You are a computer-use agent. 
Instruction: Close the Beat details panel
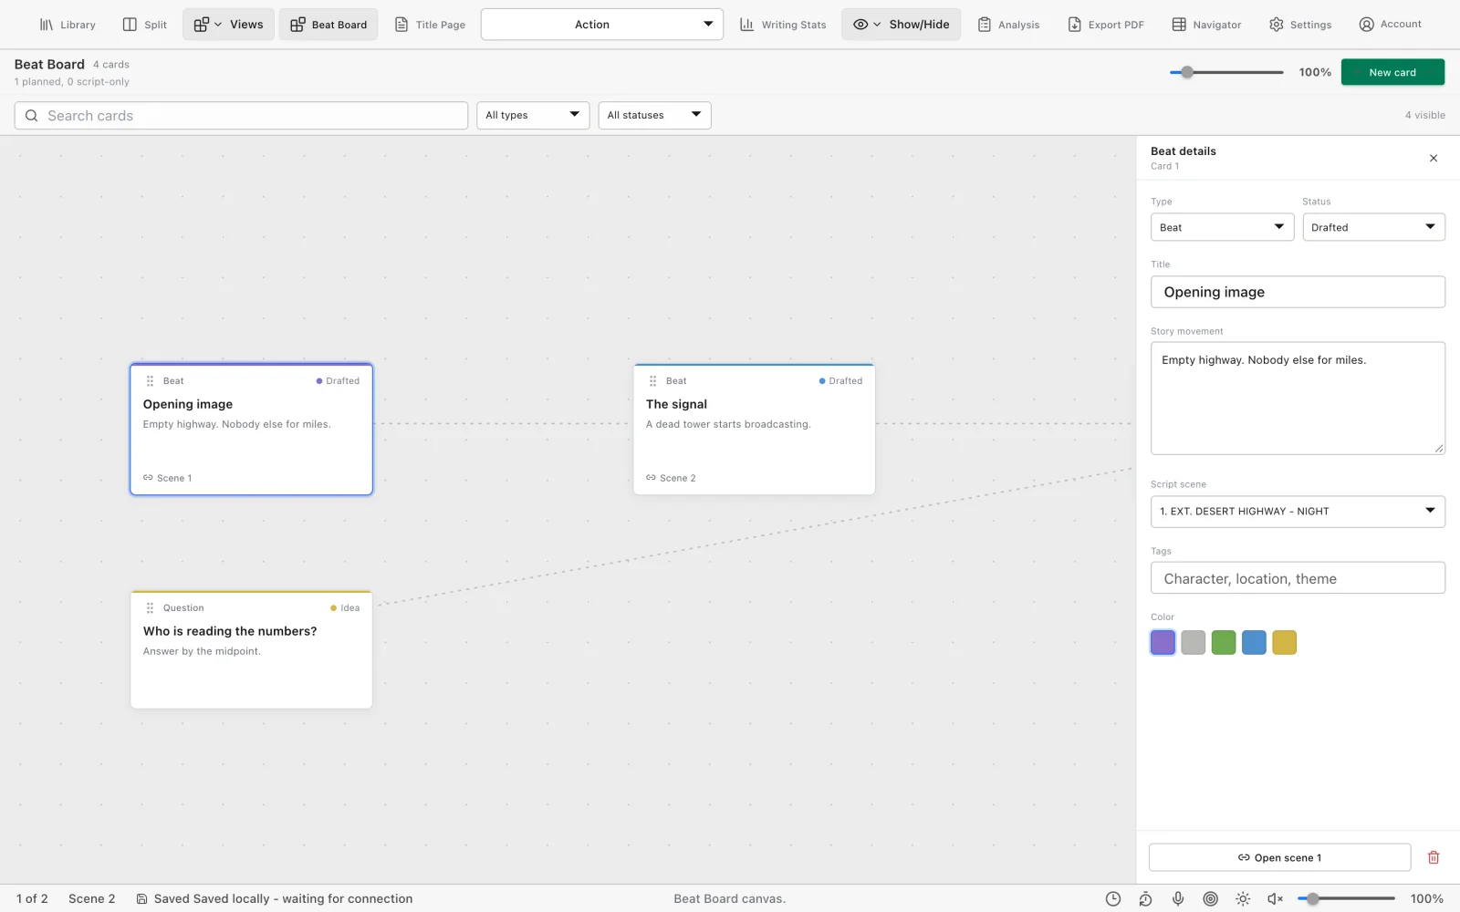point(1434,159)
